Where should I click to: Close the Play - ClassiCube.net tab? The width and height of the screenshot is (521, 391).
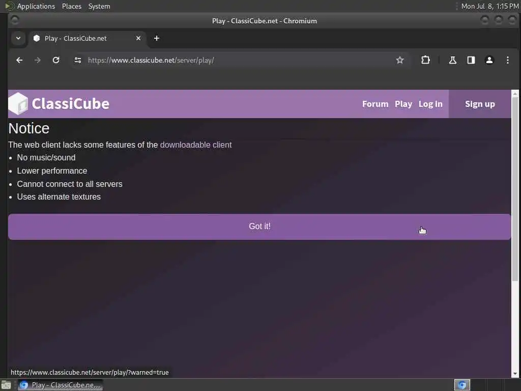pyautogui.click(x=138, y=38)
